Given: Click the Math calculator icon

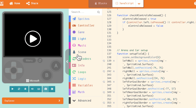Looking at the screenshot, I should (x=74, y=92).
